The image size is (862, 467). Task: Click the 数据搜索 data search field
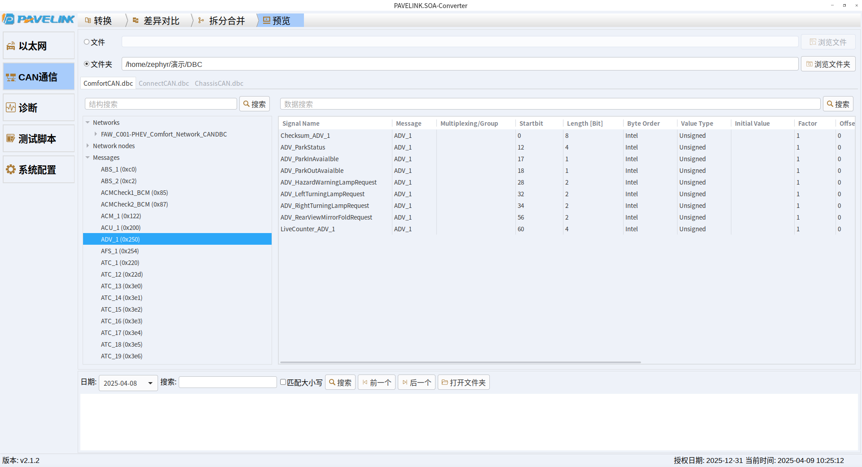[550, 104]
